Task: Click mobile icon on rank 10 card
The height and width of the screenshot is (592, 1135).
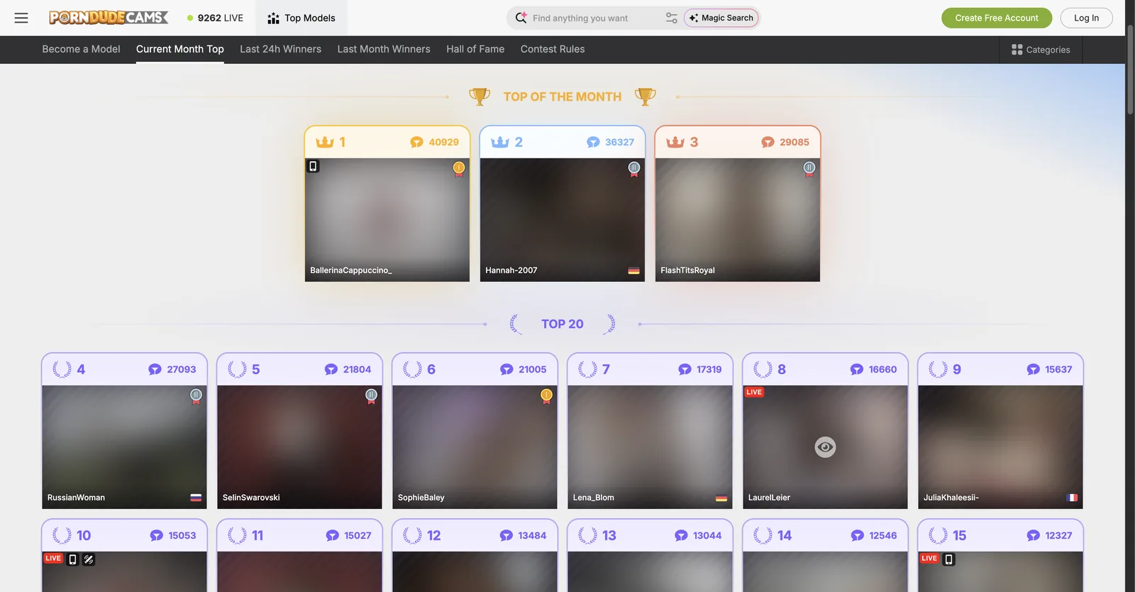Action: coord(72,559)
